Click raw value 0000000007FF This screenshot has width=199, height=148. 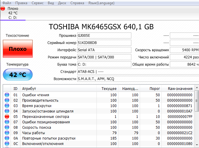[180, 117]
